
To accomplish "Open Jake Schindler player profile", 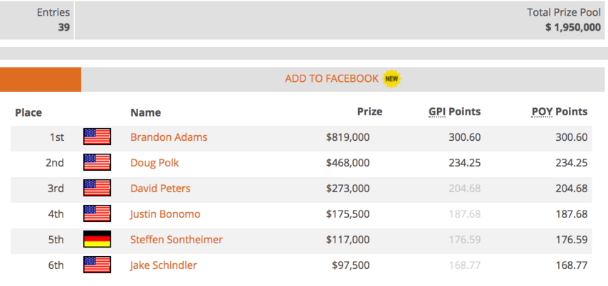I will click(163, 265).
